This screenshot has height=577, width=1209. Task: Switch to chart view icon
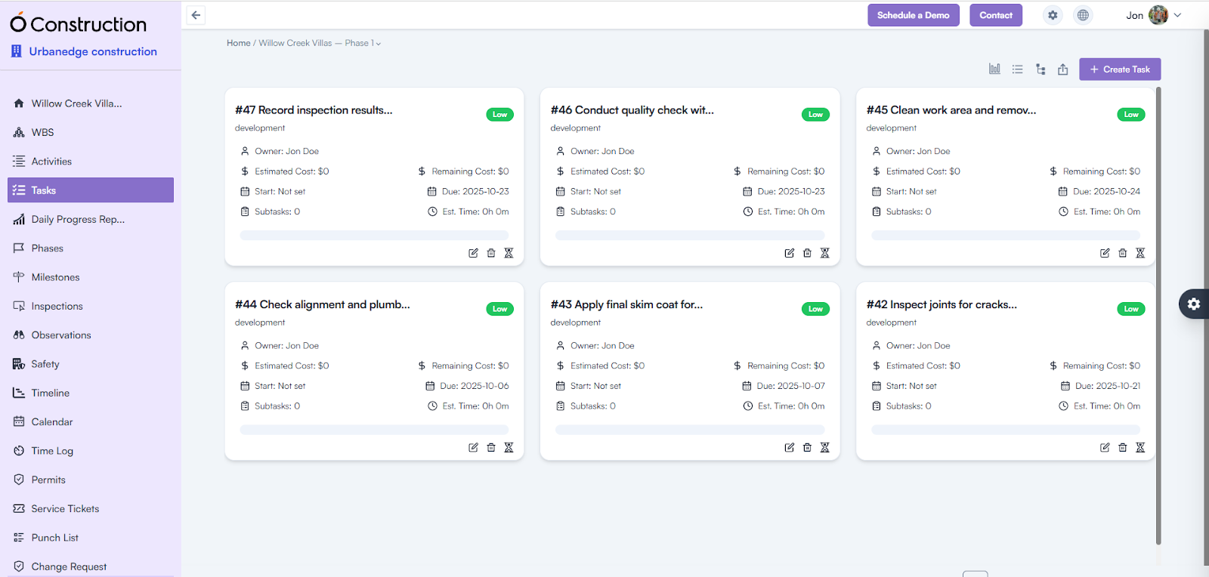tap(994, 69)
